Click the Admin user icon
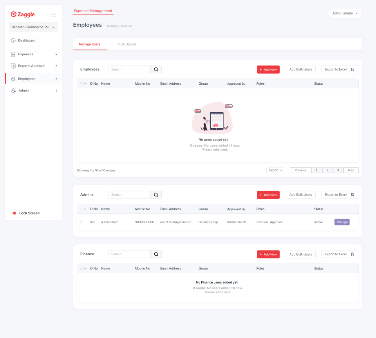Viewport: 376px width, 338px height. pos(13,91)
